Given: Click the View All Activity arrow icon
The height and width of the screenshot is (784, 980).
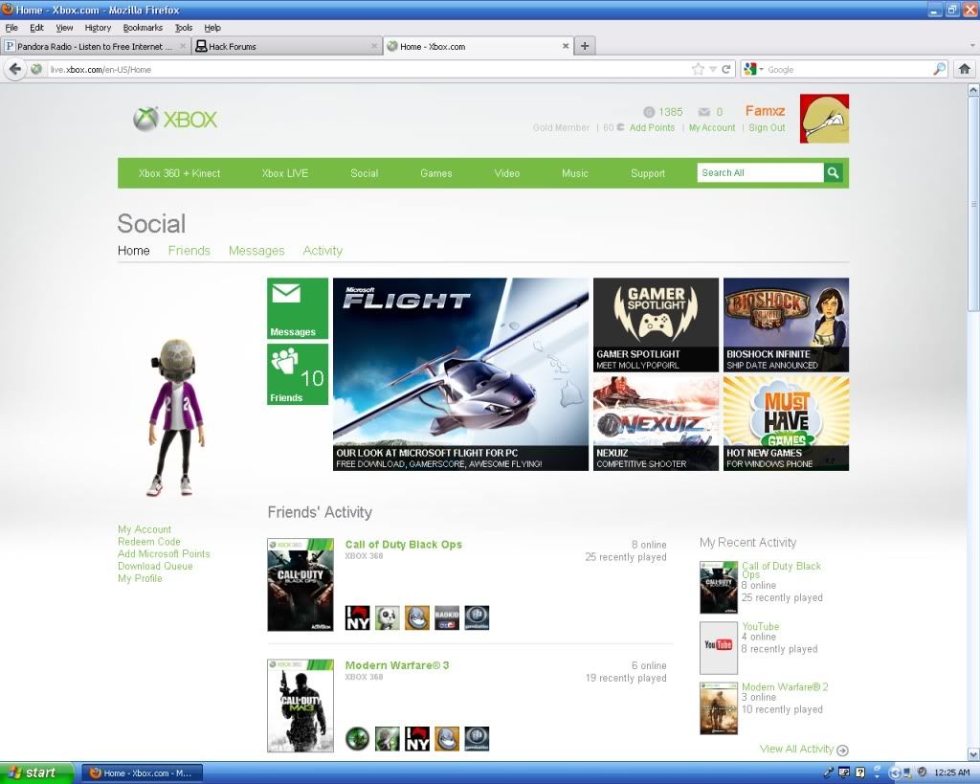Looking at the screenshot, I should (842, 750).
